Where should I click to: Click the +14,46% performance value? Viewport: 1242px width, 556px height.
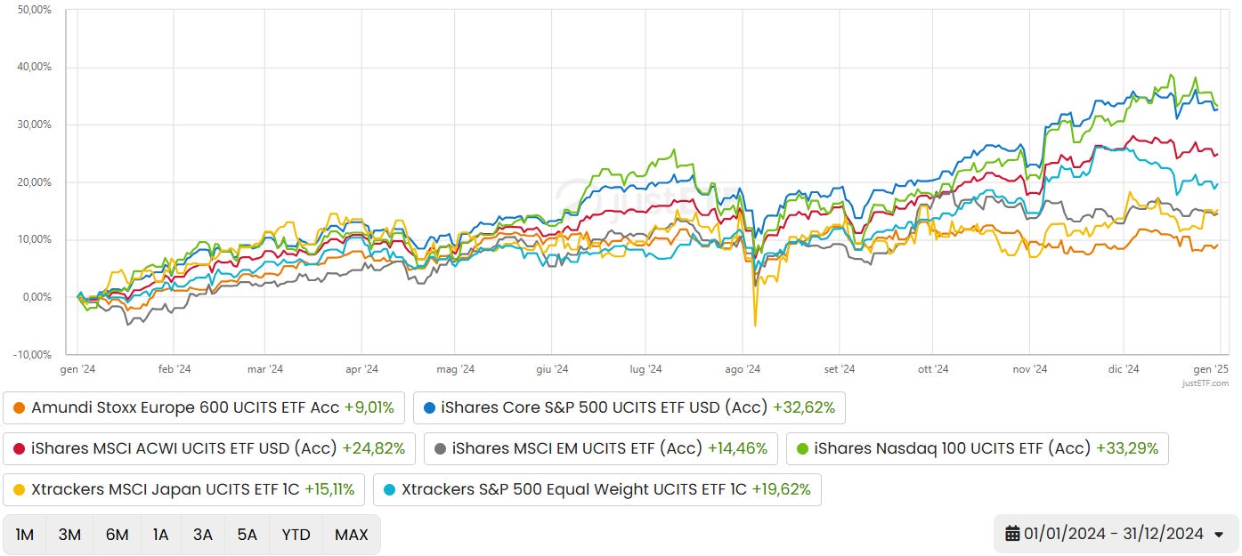coord(737,448)
